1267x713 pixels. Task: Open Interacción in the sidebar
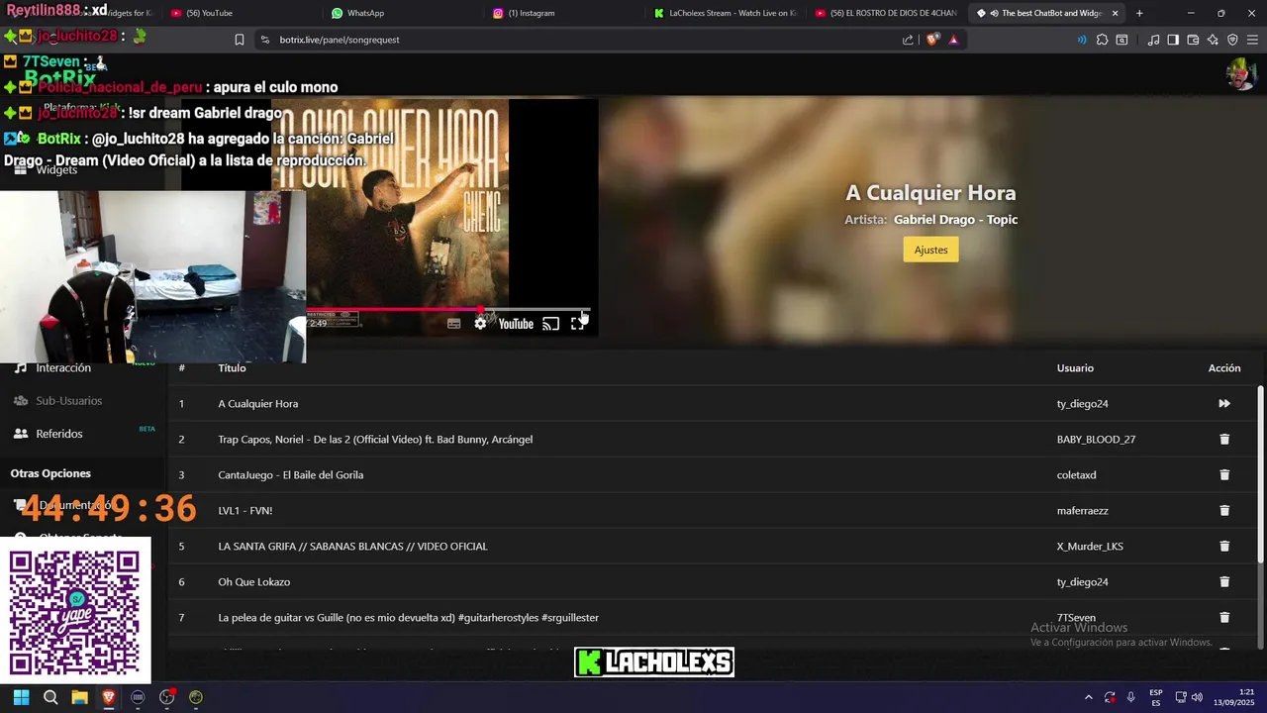pos(63,367)
